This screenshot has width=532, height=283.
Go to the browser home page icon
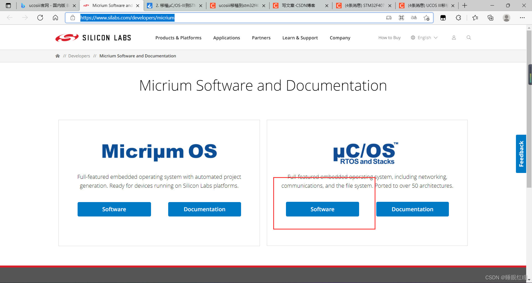[55, 18]
